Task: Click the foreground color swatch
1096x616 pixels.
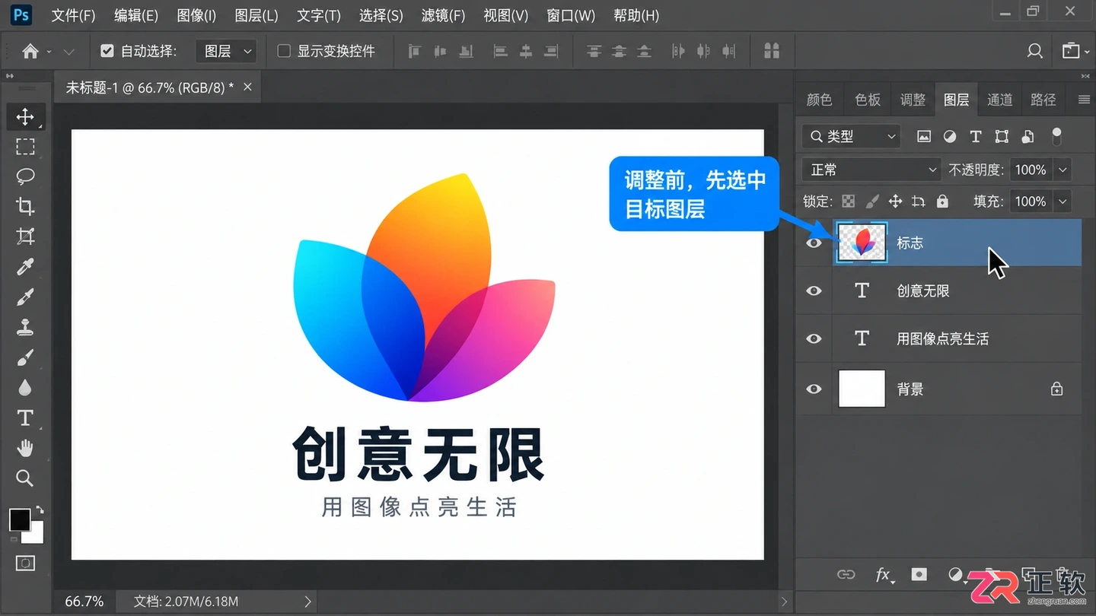Action: (20, 520)
